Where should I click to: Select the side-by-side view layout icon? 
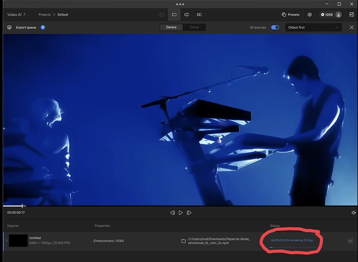199,15
